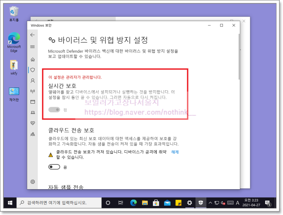Open the clock showing 오전 3:23
283x215 pixels.
click(251, 203)
